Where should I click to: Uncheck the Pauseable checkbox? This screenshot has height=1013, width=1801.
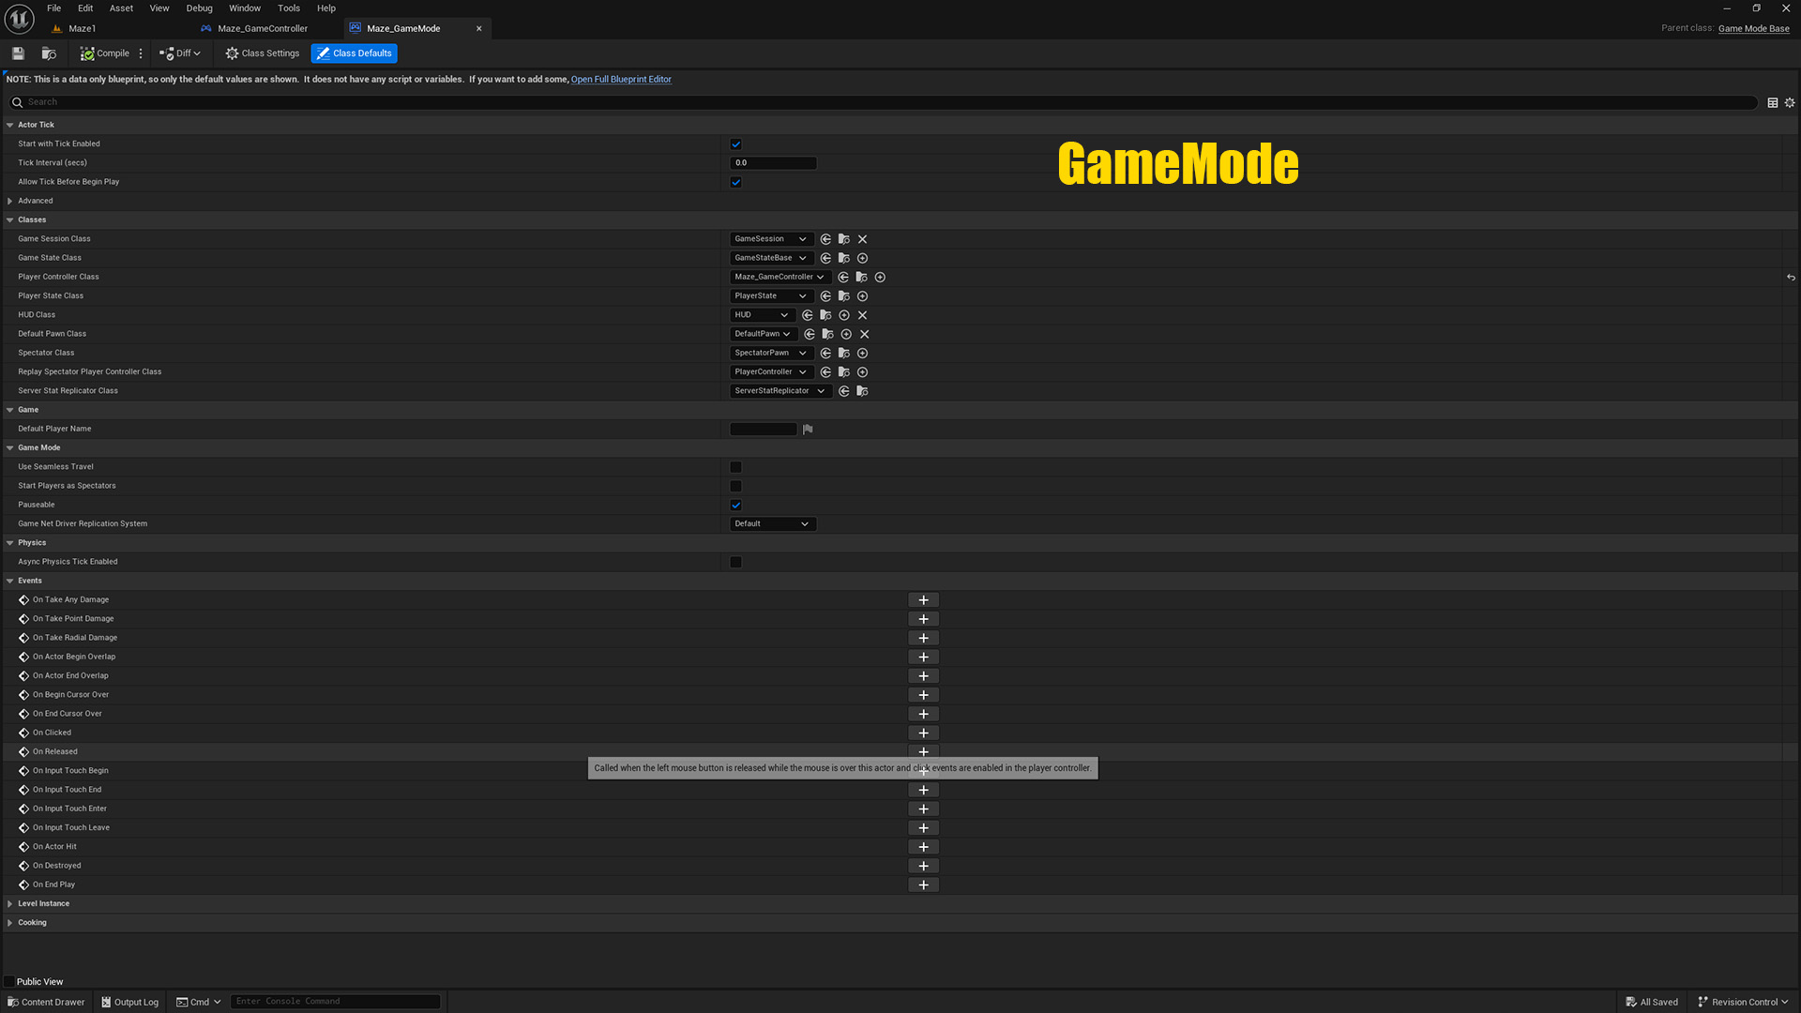(736, 506)
